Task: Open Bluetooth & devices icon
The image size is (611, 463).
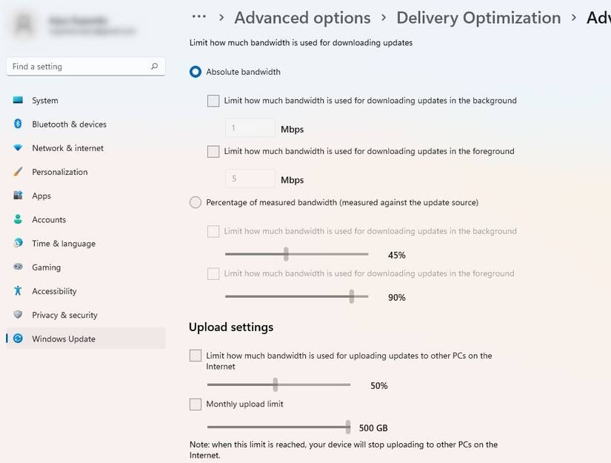Action: 18,124
